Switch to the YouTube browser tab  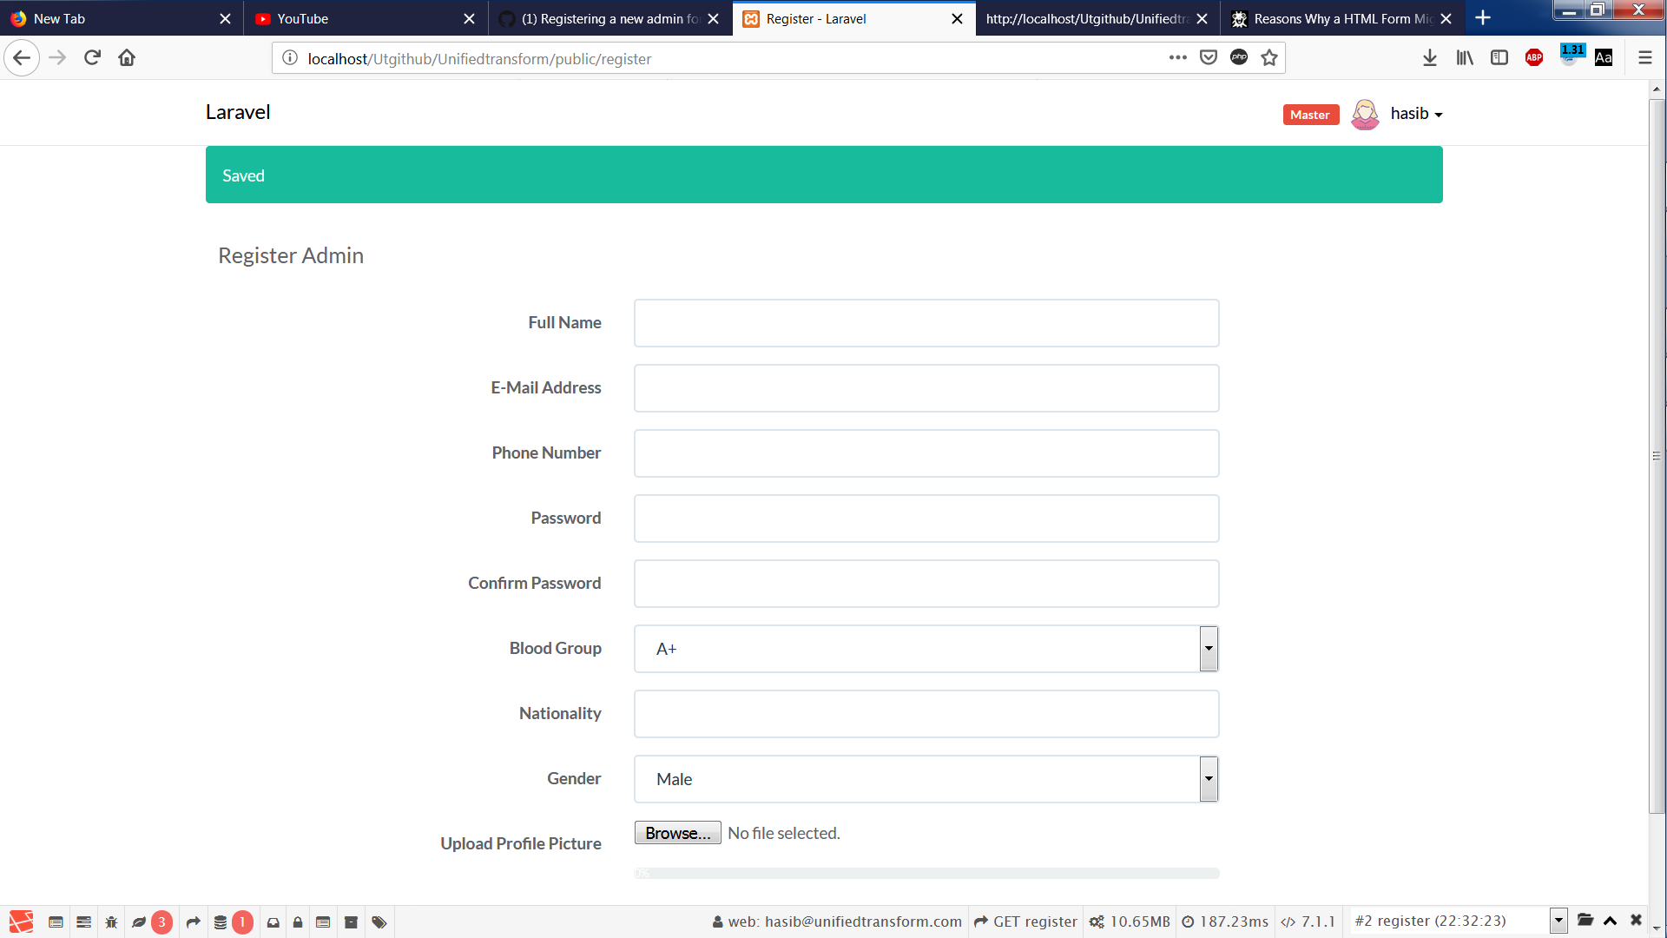pyautogui.click(x=347, y=18)
